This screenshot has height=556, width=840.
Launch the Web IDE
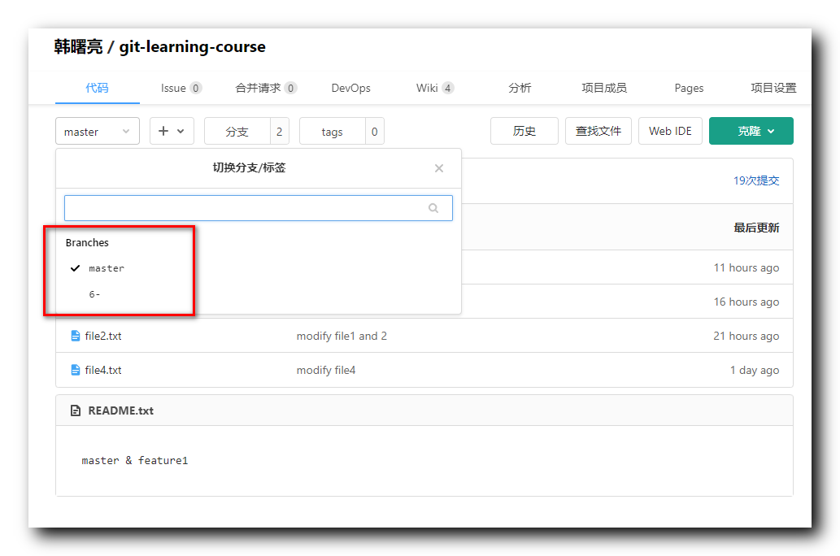[x=670, y=131]
